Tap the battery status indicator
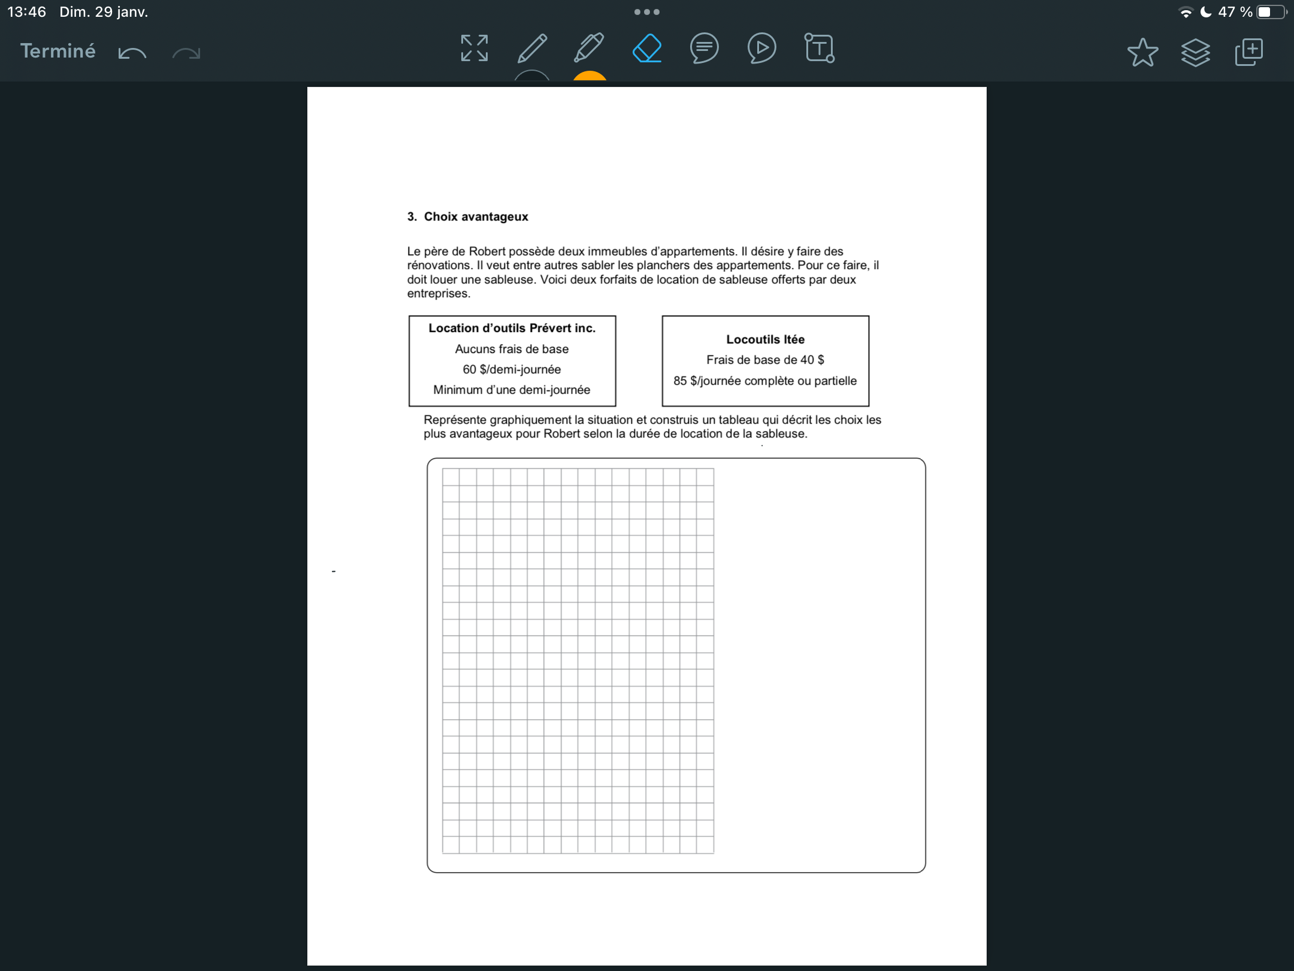 1271,12
